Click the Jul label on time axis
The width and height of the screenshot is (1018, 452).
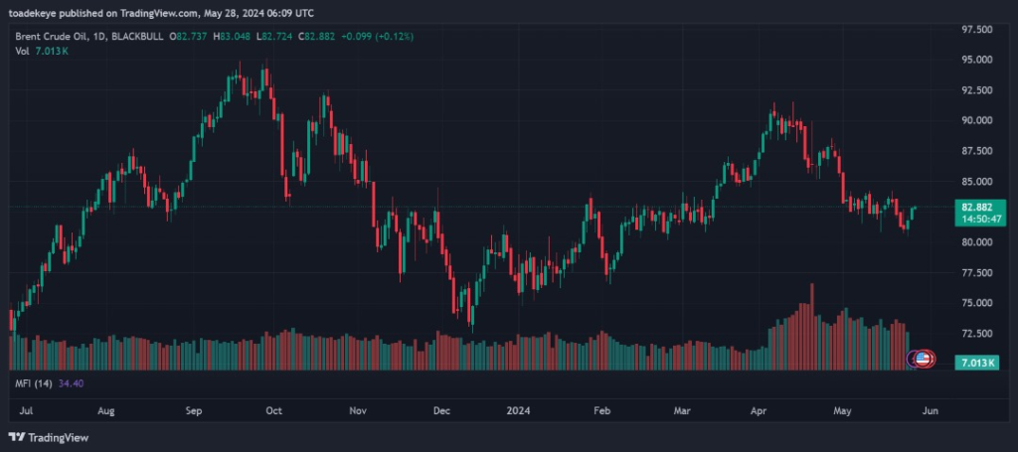26,409
